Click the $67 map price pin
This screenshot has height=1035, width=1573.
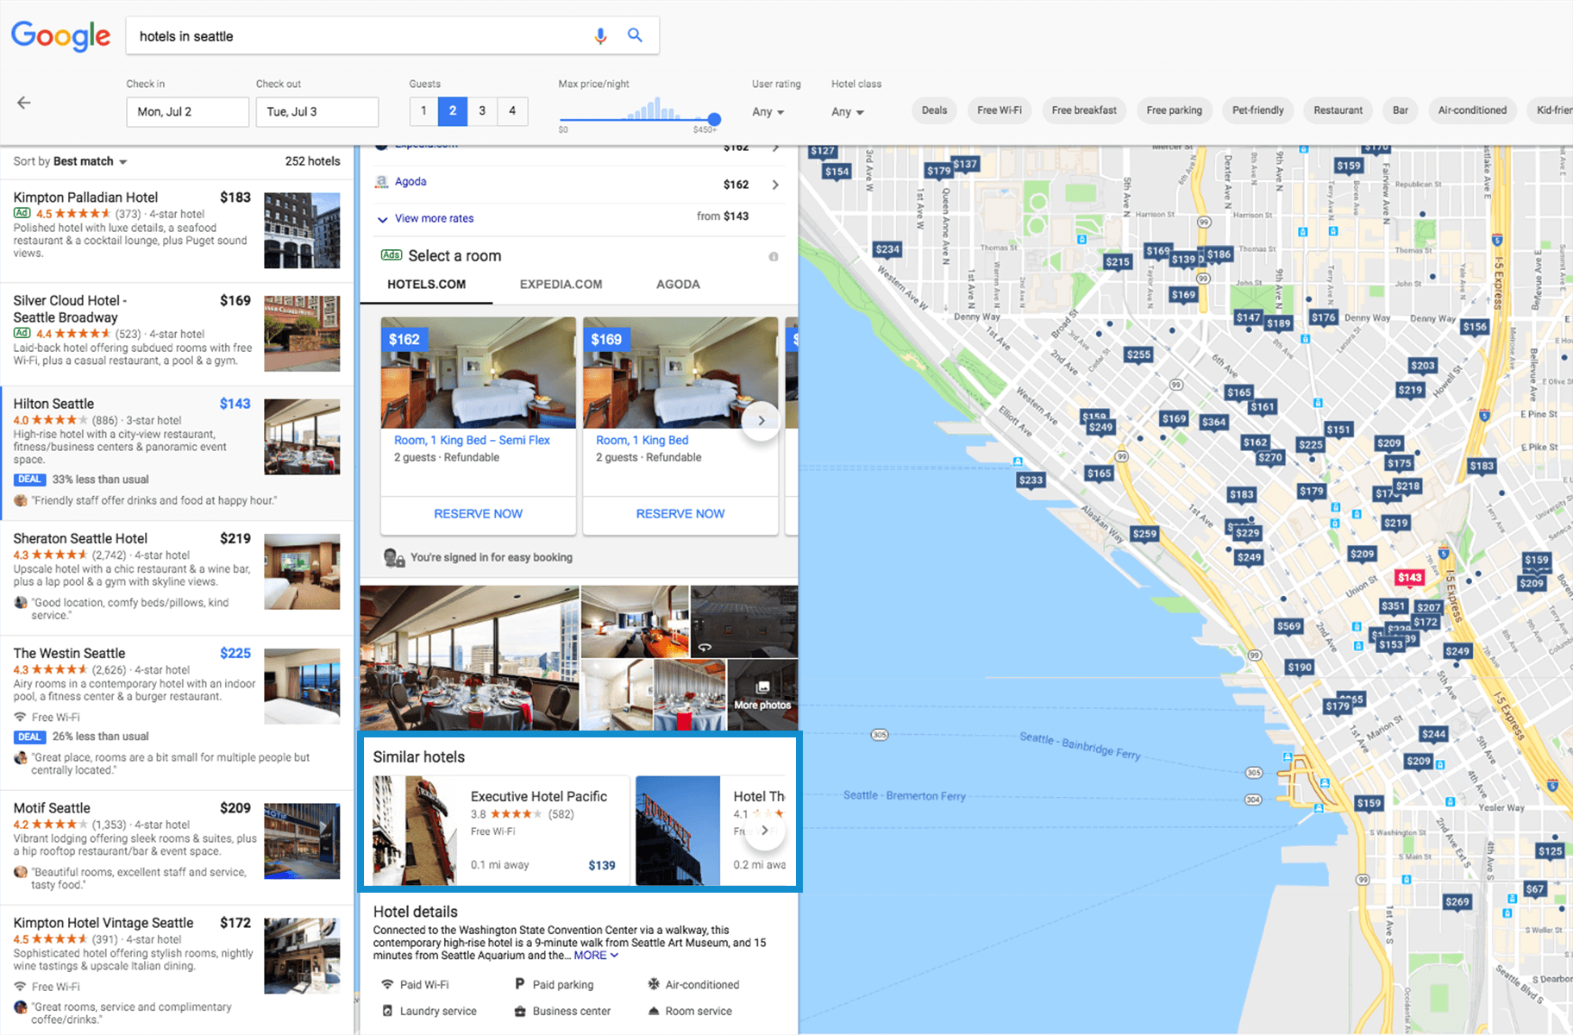point(1534,889)
